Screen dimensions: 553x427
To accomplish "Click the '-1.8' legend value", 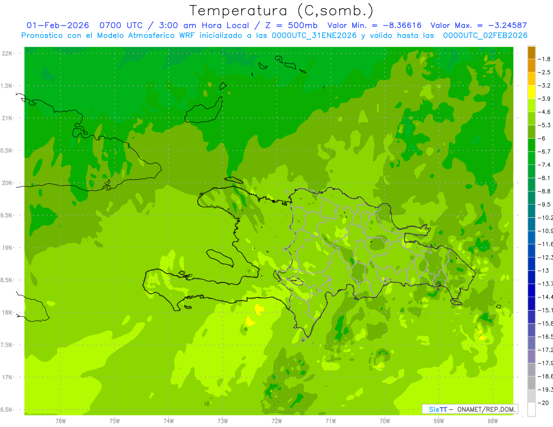I will tap(545, 59).
